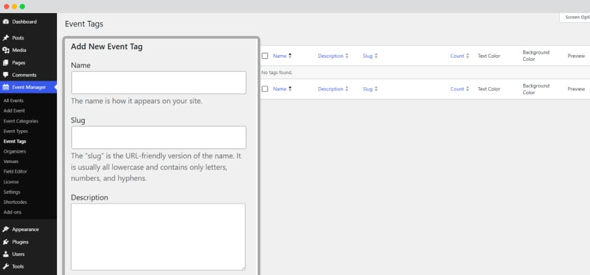Click the Event Manager calendar icon
The width and height of the screenshot is (590, 275).
tap(6, 87)
